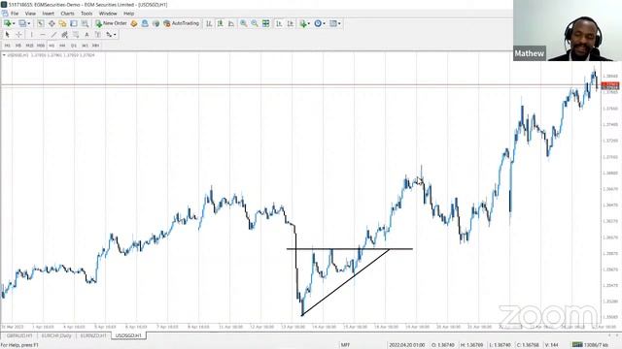Switch to M5 timeframe
The height and width of the screenshot is (349, 622).
coord(18,46)
